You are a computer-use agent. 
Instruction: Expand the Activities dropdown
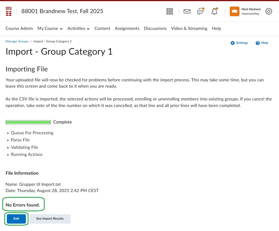point(79,28)
